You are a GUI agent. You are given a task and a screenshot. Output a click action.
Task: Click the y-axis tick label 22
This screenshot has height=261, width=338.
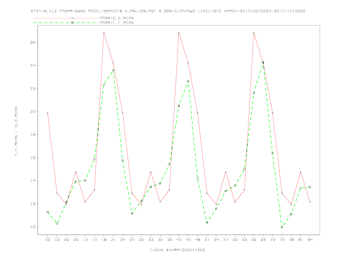(32, 88)
